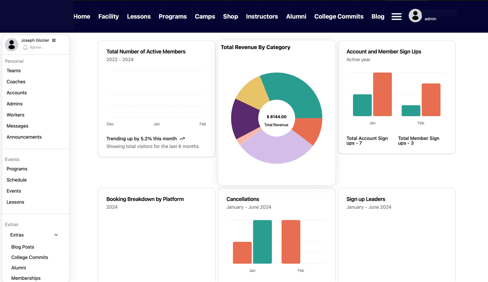Click the grid icon beside Joseph Glozier
The height and width of the screenshot is (282, 488).
[x=54, y=40]
